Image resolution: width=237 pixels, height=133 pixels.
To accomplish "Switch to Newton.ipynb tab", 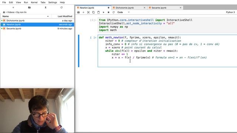I will pos(93,8).
